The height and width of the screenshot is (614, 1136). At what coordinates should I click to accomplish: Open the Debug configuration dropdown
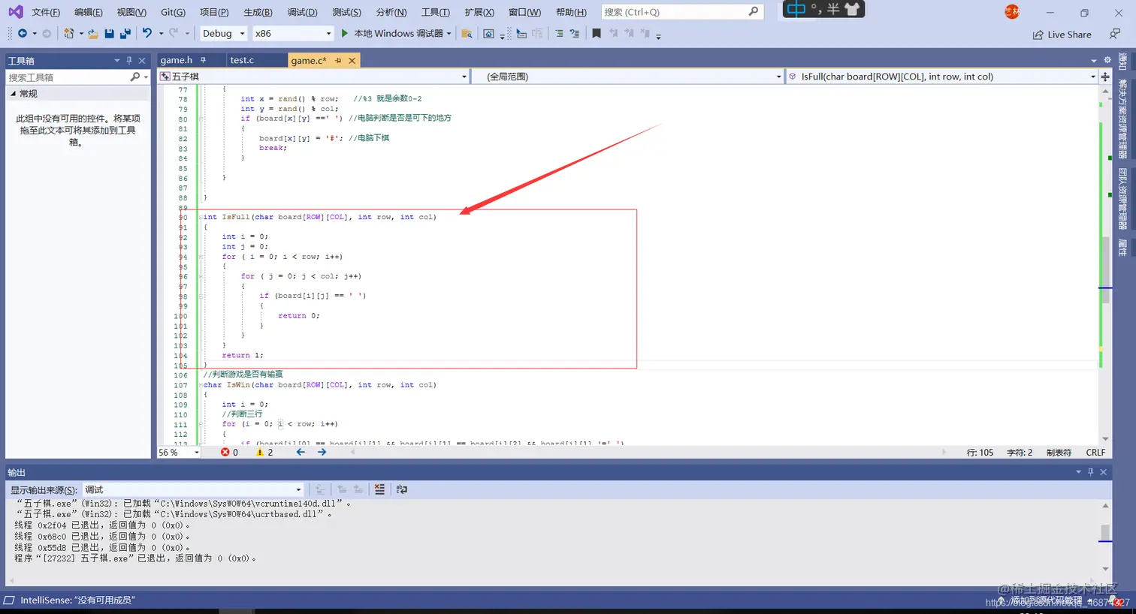(223, 33)
